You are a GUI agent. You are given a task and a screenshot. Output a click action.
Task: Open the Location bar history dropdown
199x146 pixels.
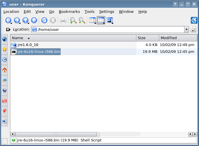click(186, 29)
